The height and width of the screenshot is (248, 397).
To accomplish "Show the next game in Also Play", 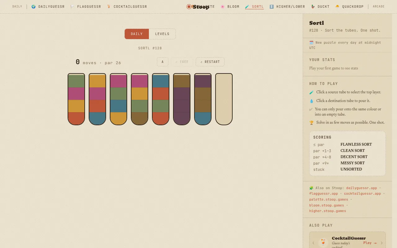I will click(381, 243).
